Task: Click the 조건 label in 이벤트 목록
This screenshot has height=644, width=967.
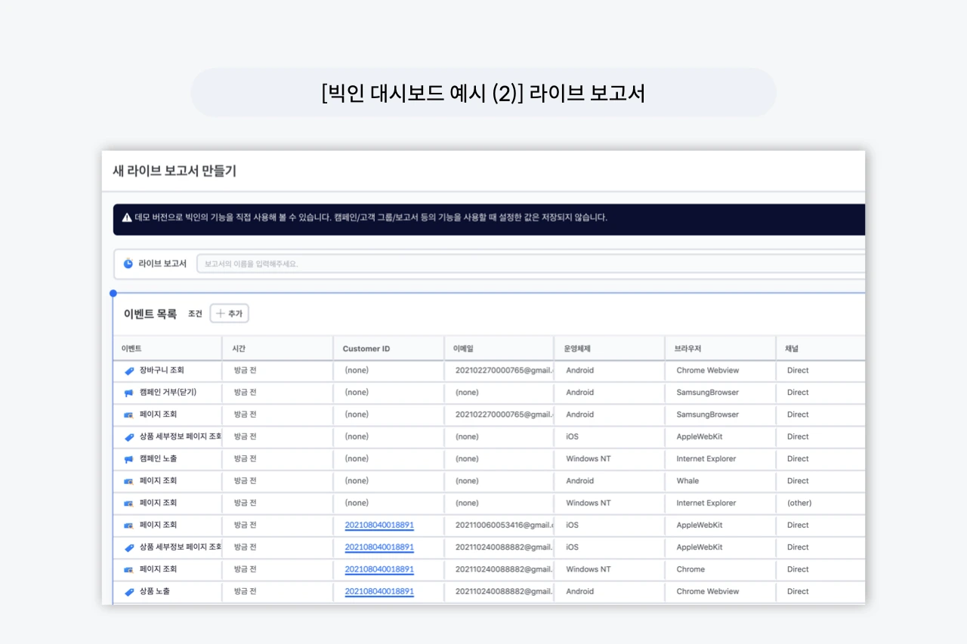Action: coord(195,314)
